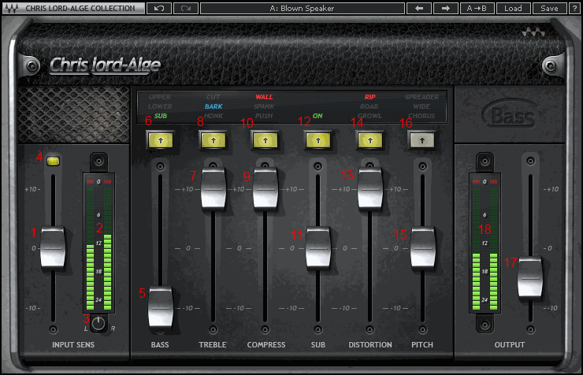Click the input clip LED indicator
583x375 pixels.
tap(54, 161)
